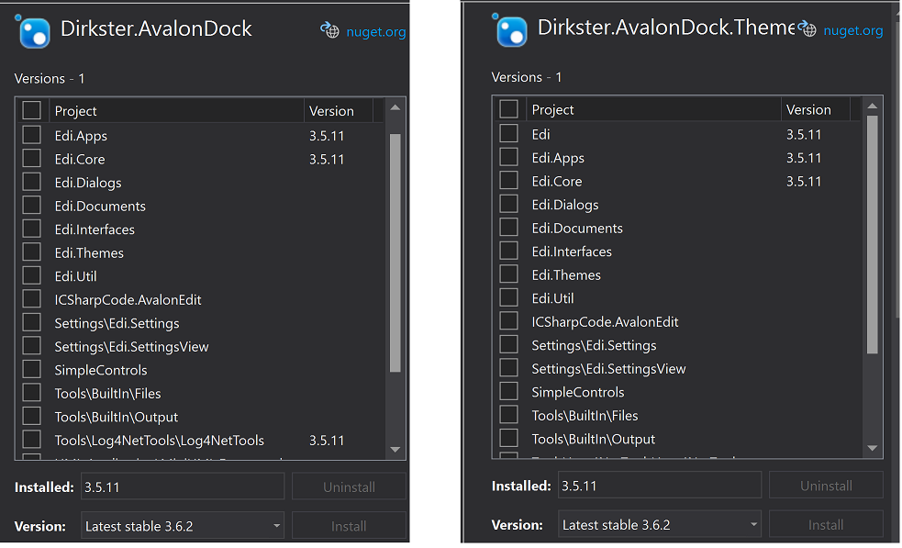
Task: Click scroll-up arrow of left project list
Action: coord(395,107)
